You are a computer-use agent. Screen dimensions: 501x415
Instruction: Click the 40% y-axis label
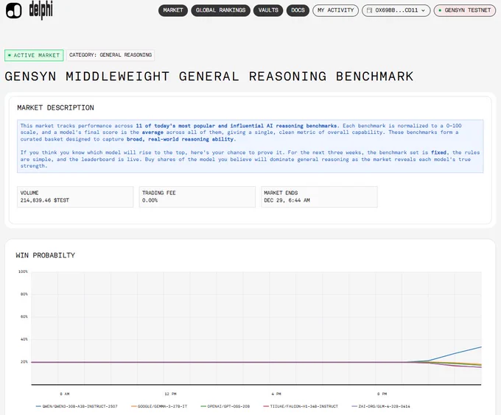coord(24,339)
